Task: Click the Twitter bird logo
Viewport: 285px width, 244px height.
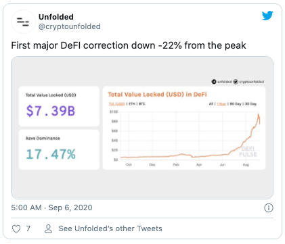Action: click(267, 16)
